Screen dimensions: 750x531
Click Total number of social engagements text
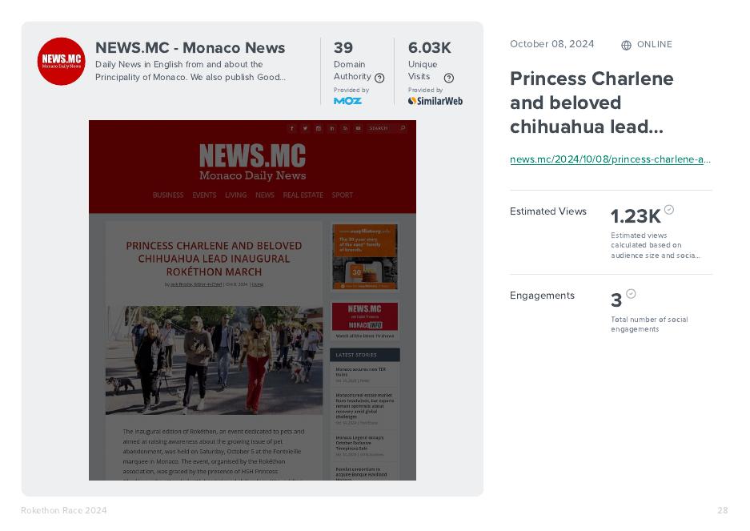click(x=649, y=324)
